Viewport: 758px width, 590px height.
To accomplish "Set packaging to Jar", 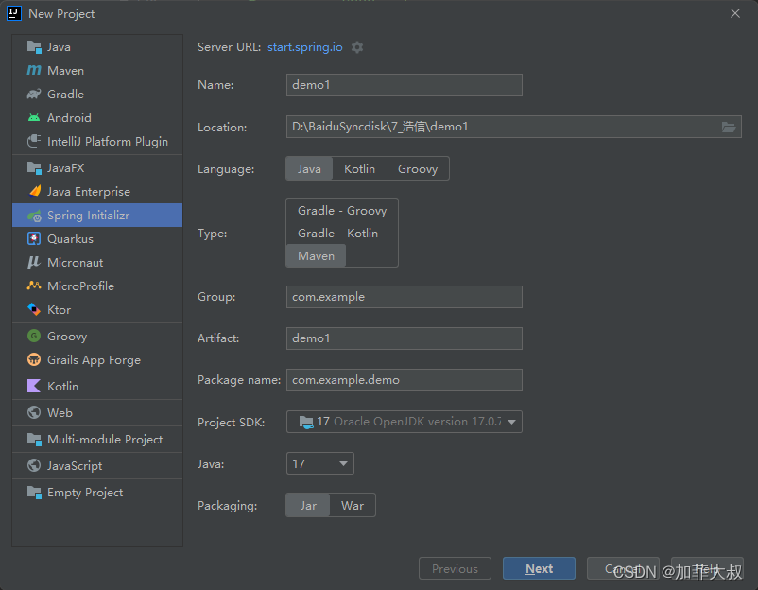I will [x=308, y=505].
